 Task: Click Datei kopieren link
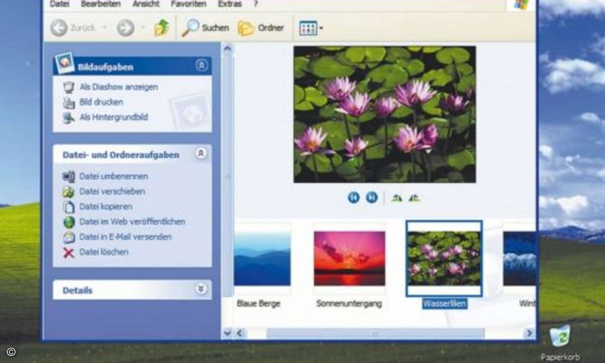[105, 206]
